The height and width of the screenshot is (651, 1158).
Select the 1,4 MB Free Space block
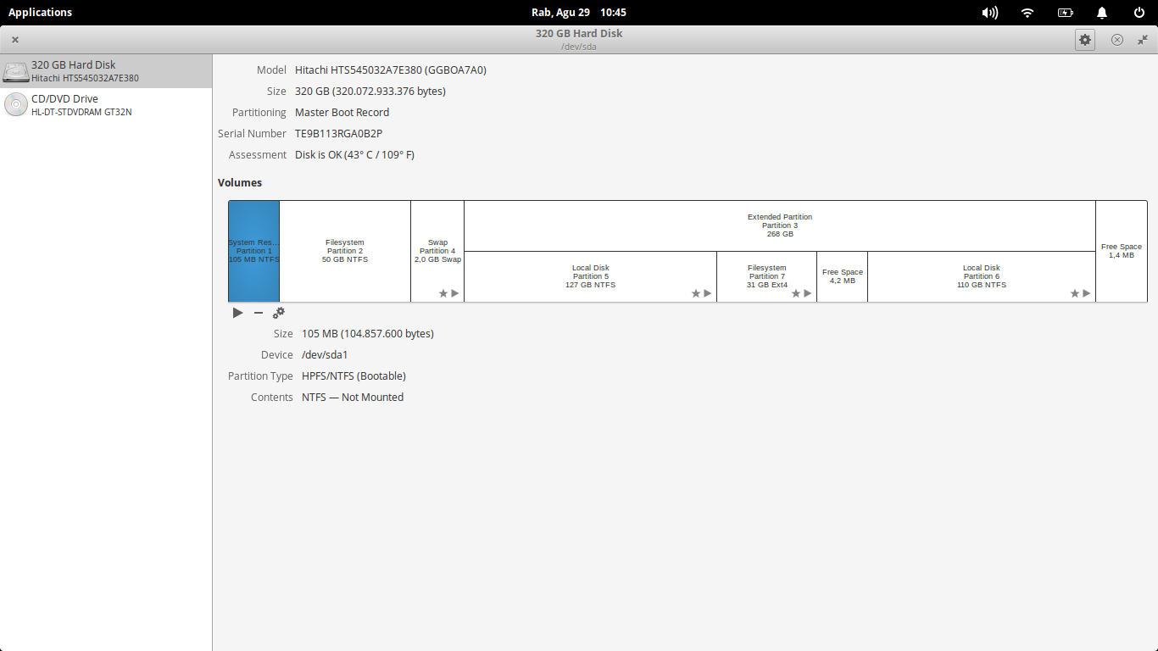pos(1122,251)
